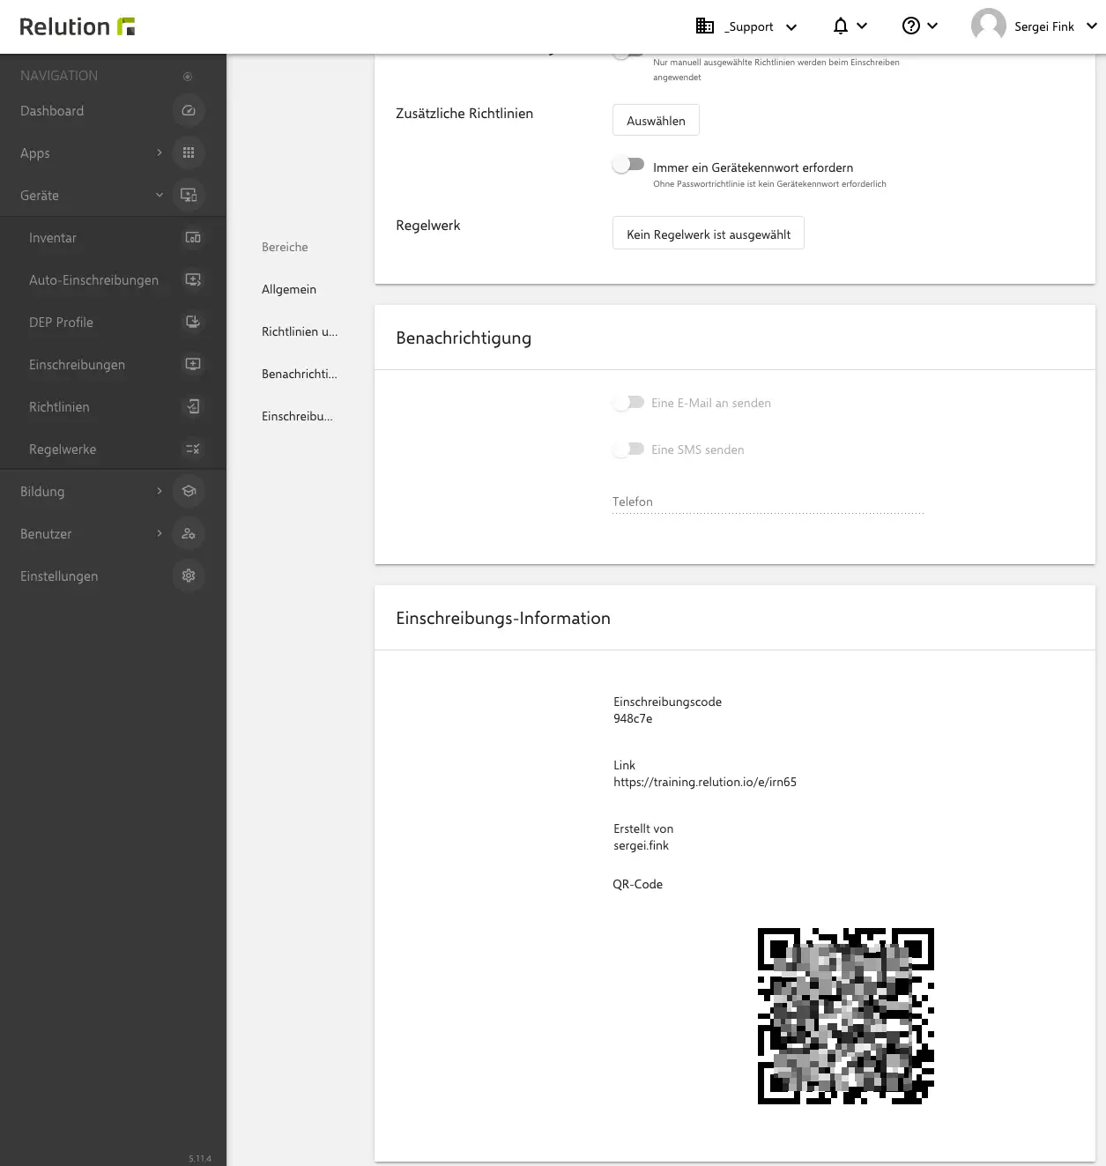Click the Richtlinien checklist icon
The width and height of the screenshot is (1106, 1166).
click(192, 407)
